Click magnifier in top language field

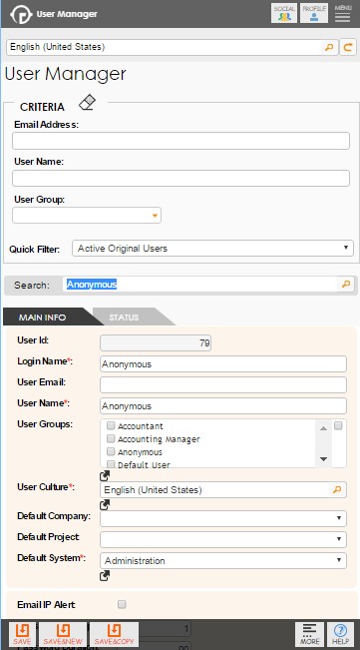(329, 47)
